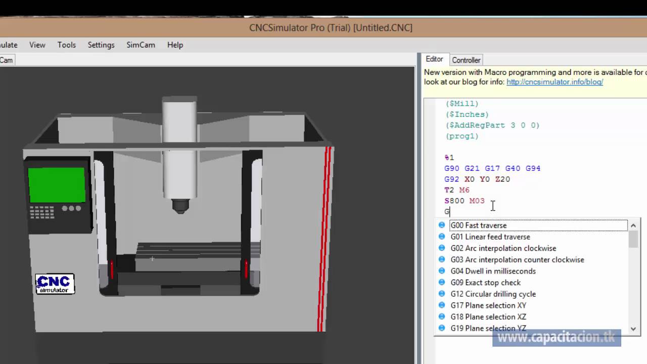Click the CNC simulator logo on machine

55,284
